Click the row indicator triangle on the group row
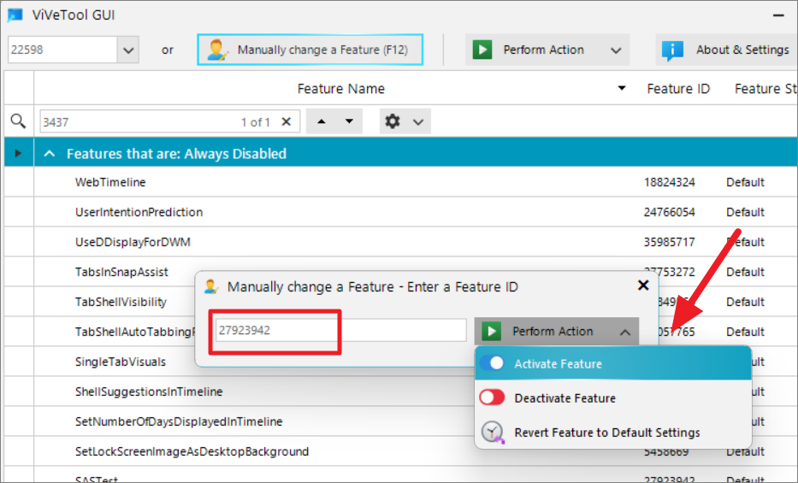Screen dimensions: 798x483 click(18, 153)
